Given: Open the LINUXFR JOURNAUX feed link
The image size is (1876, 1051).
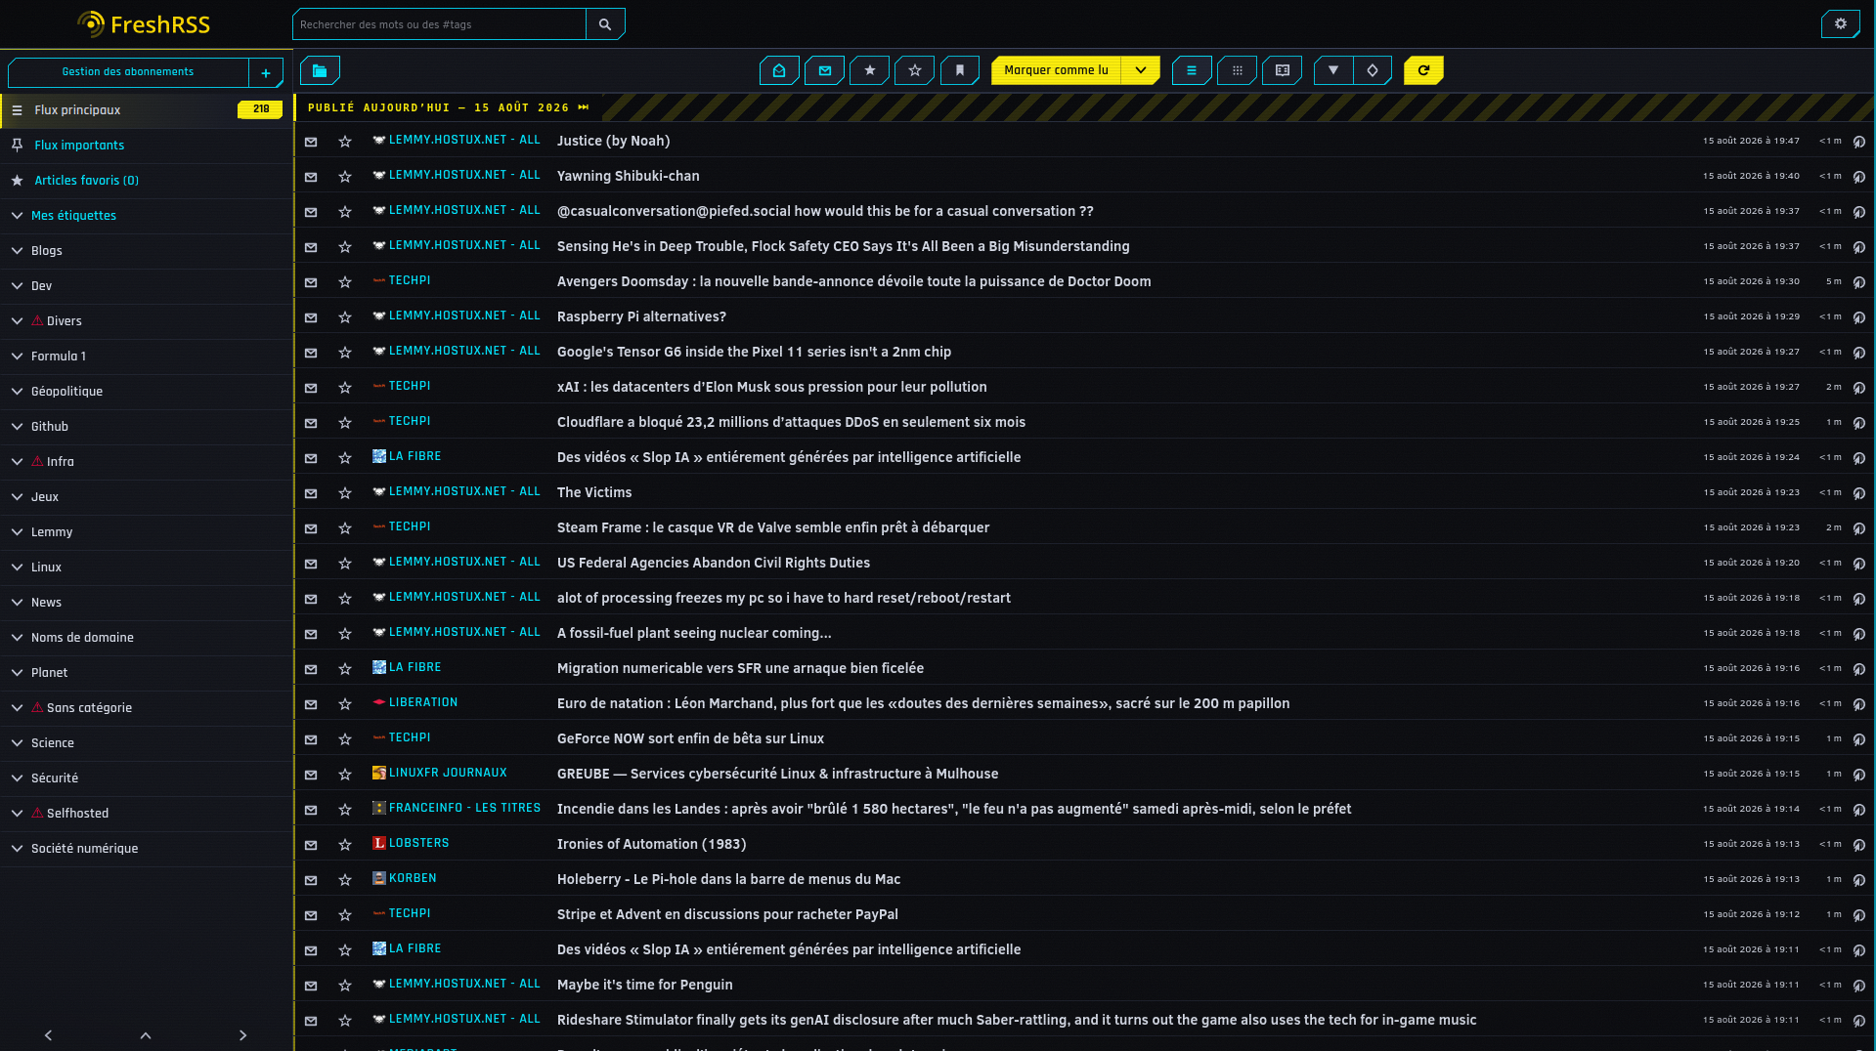Looking at the screenshot, I should click(448, 773).
